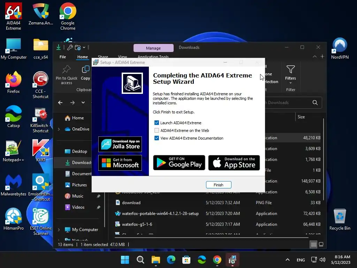Open KVRT desktop icon
The width and height of the screenshot is (357, 268).
[x=40, y=151]
